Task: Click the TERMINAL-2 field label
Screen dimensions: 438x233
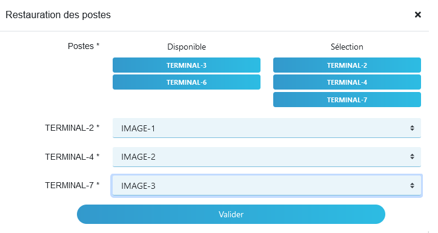Action: [x=72, y=128]
